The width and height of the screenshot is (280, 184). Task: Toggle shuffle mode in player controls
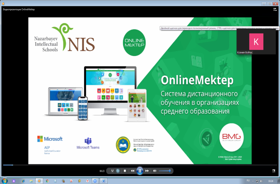112,171
